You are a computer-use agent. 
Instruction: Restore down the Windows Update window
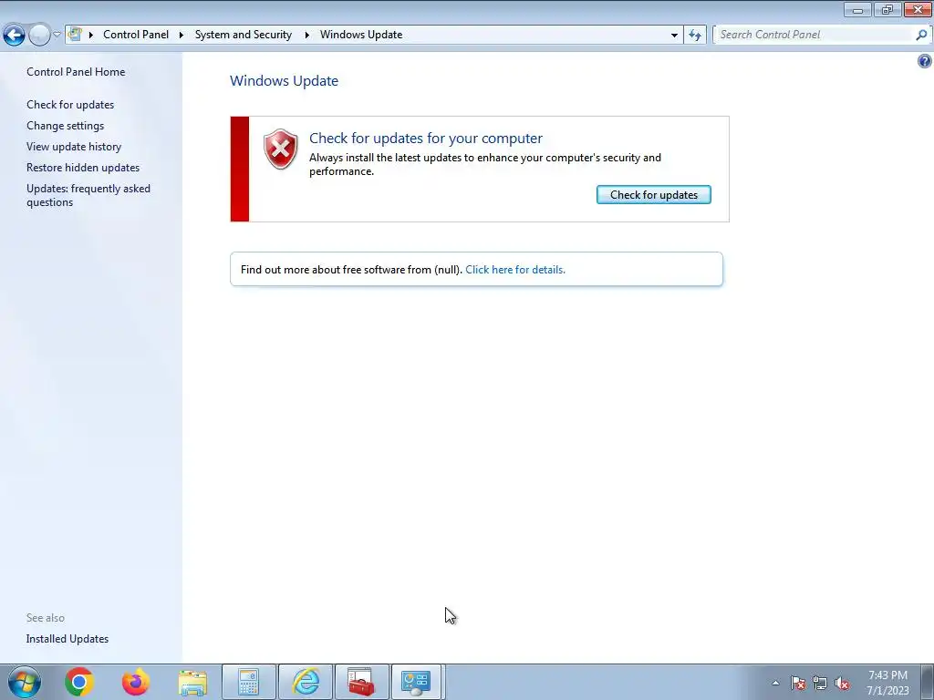pyautogui.click(x=887, y=9)
